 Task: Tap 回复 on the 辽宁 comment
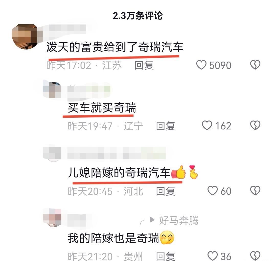click(x=165, y=126)
